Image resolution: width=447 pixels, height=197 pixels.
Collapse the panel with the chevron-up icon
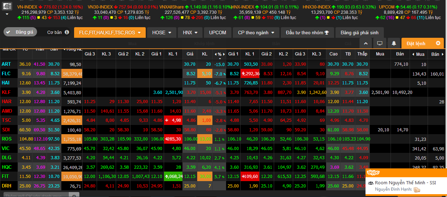366,43
